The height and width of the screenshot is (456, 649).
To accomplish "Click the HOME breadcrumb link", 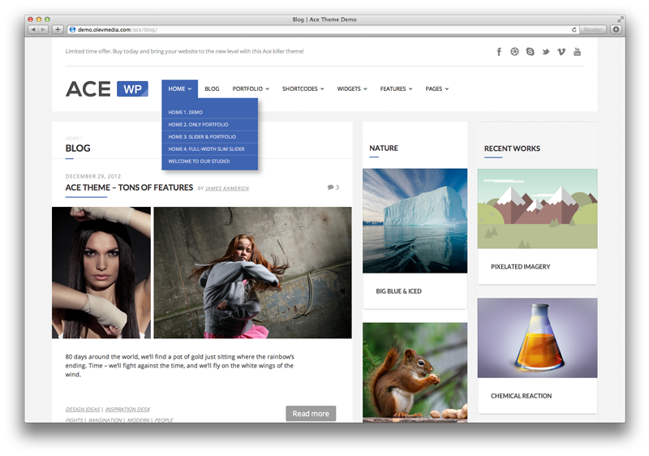I will [72, 138].
